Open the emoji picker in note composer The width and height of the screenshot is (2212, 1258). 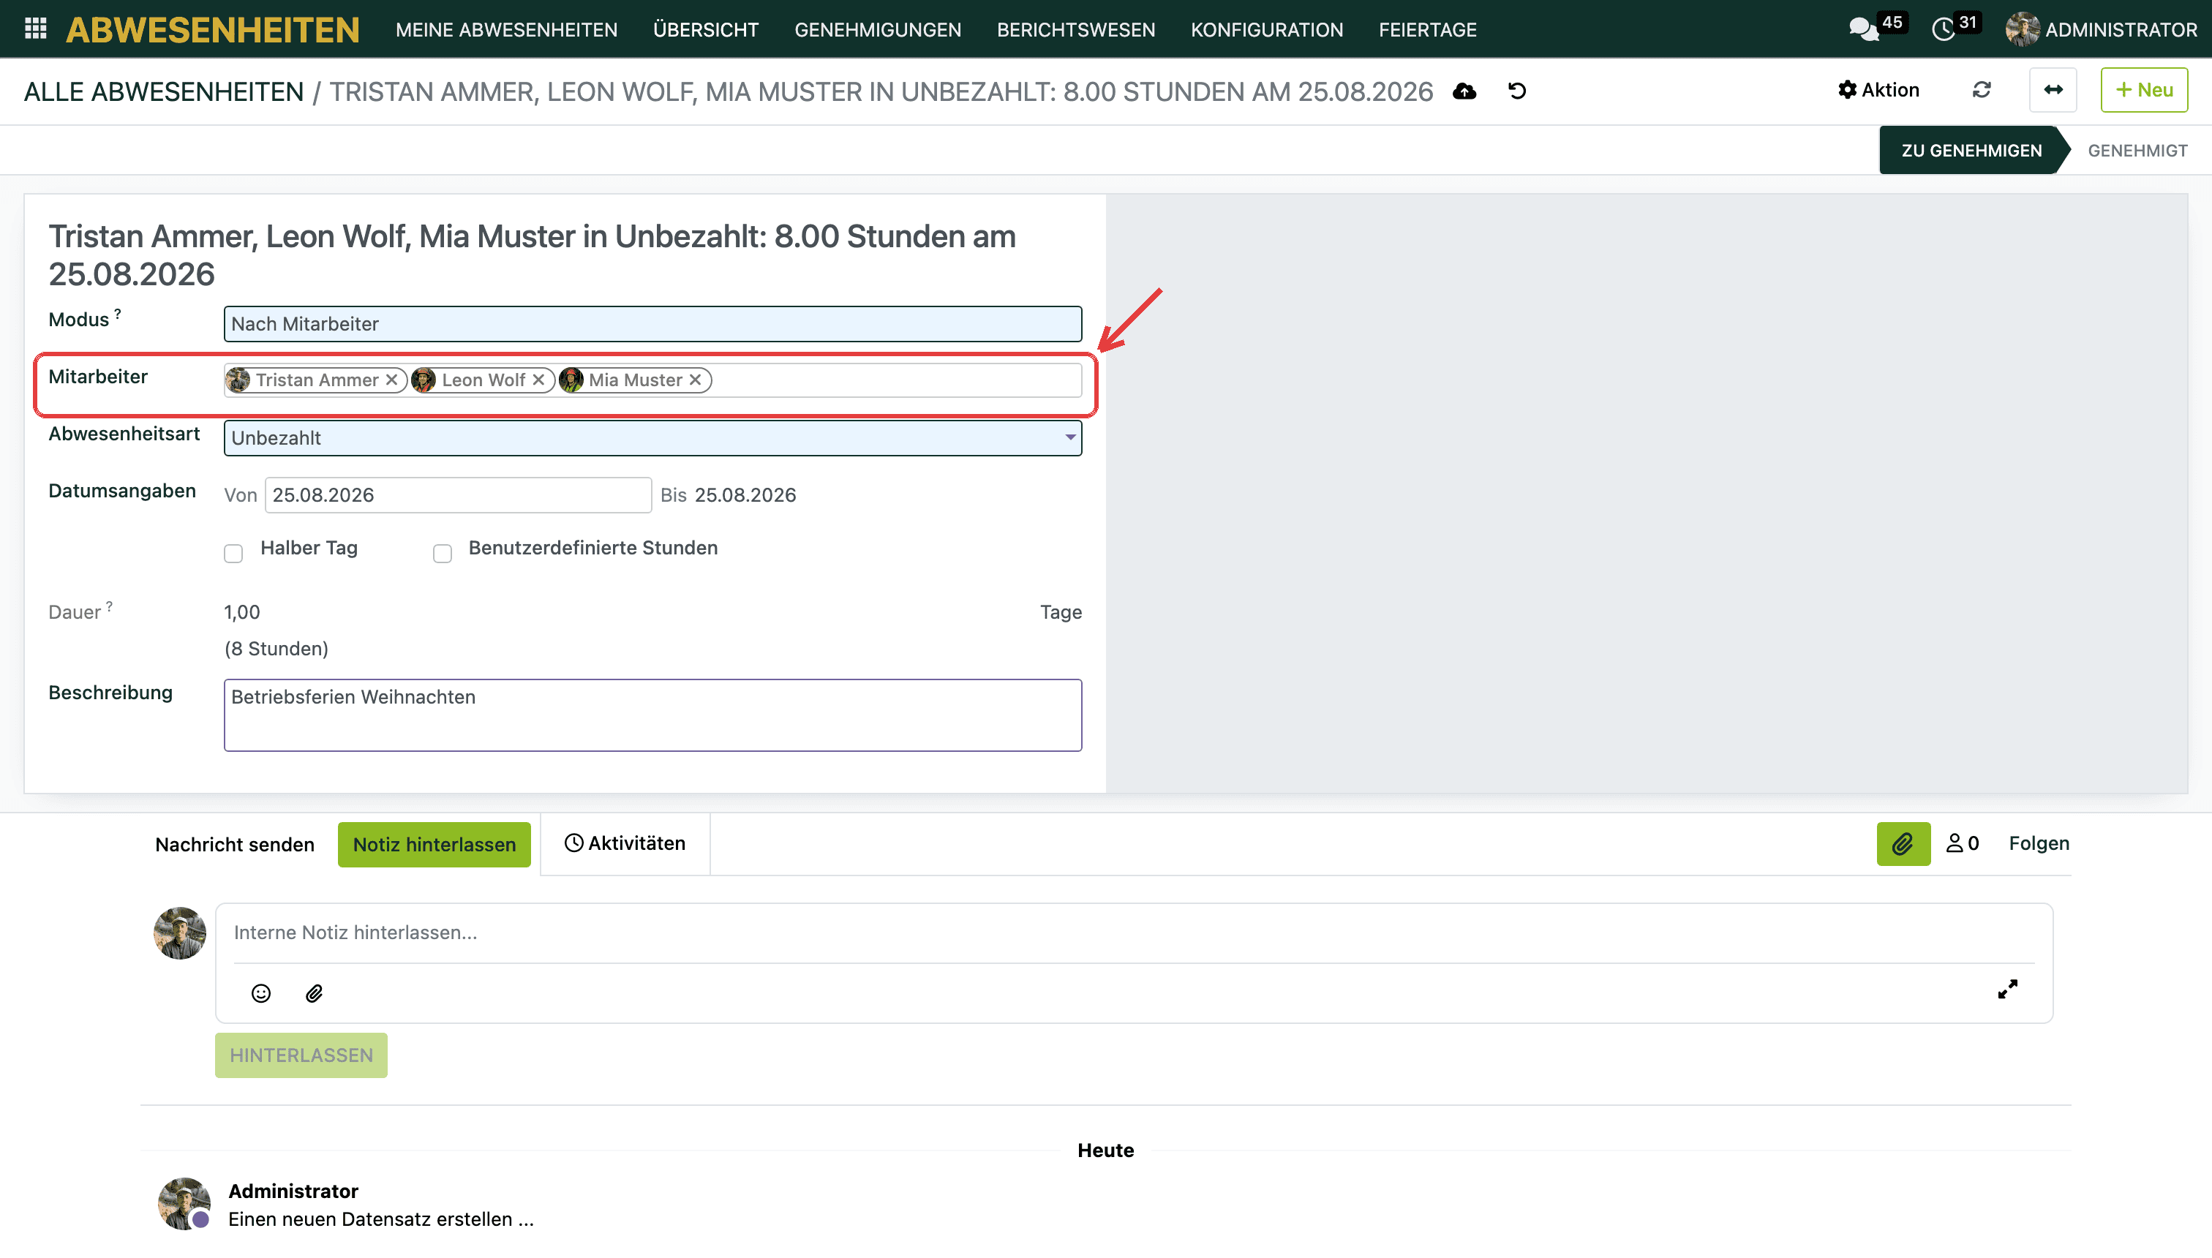pyautogui.click(x=261, y=994)
